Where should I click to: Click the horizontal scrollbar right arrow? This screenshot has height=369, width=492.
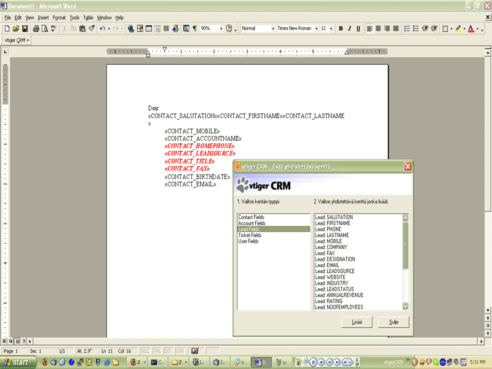click(482, 341)
